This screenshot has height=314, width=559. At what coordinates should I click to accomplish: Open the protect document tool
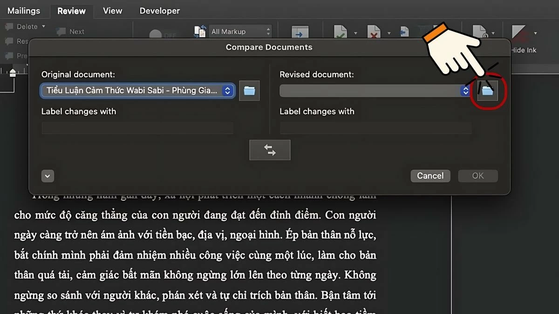coord(480,32)
